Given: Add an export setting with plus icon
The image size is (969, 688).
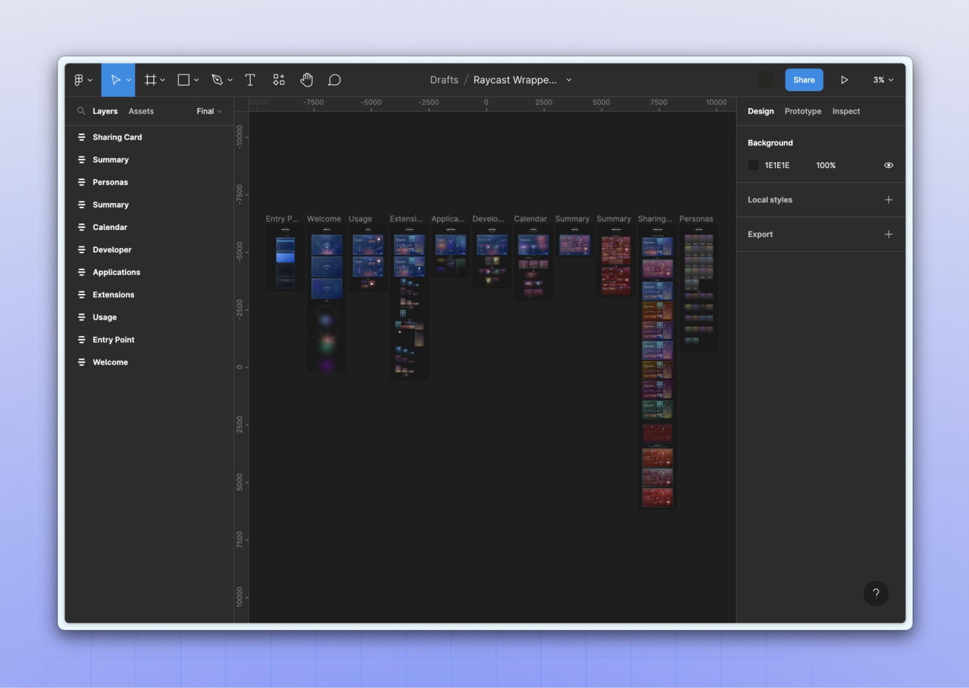Looking at the screenshot, I should pyautogui.click(x=888, y=234).
